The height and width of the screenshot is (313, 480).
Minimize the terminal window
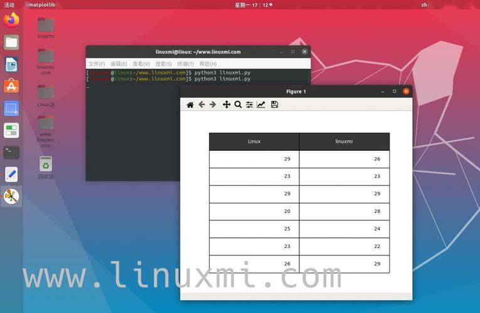coord(281,52)
